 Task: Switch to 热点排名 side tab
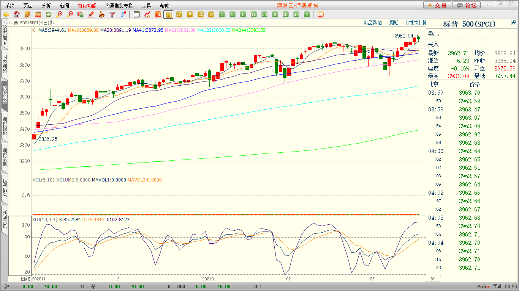[5, 188]
